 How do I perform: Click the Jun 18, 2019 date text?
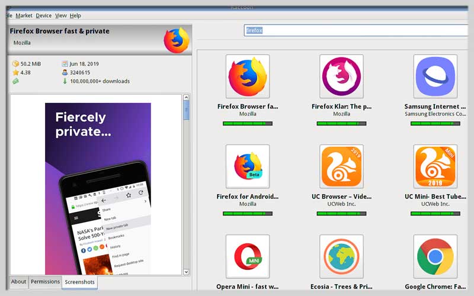[84, 64]
